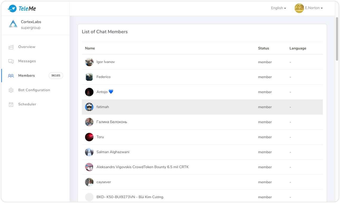Click Галина Белоконь's avatar
The image size is (340, 203).
(89, 122)
